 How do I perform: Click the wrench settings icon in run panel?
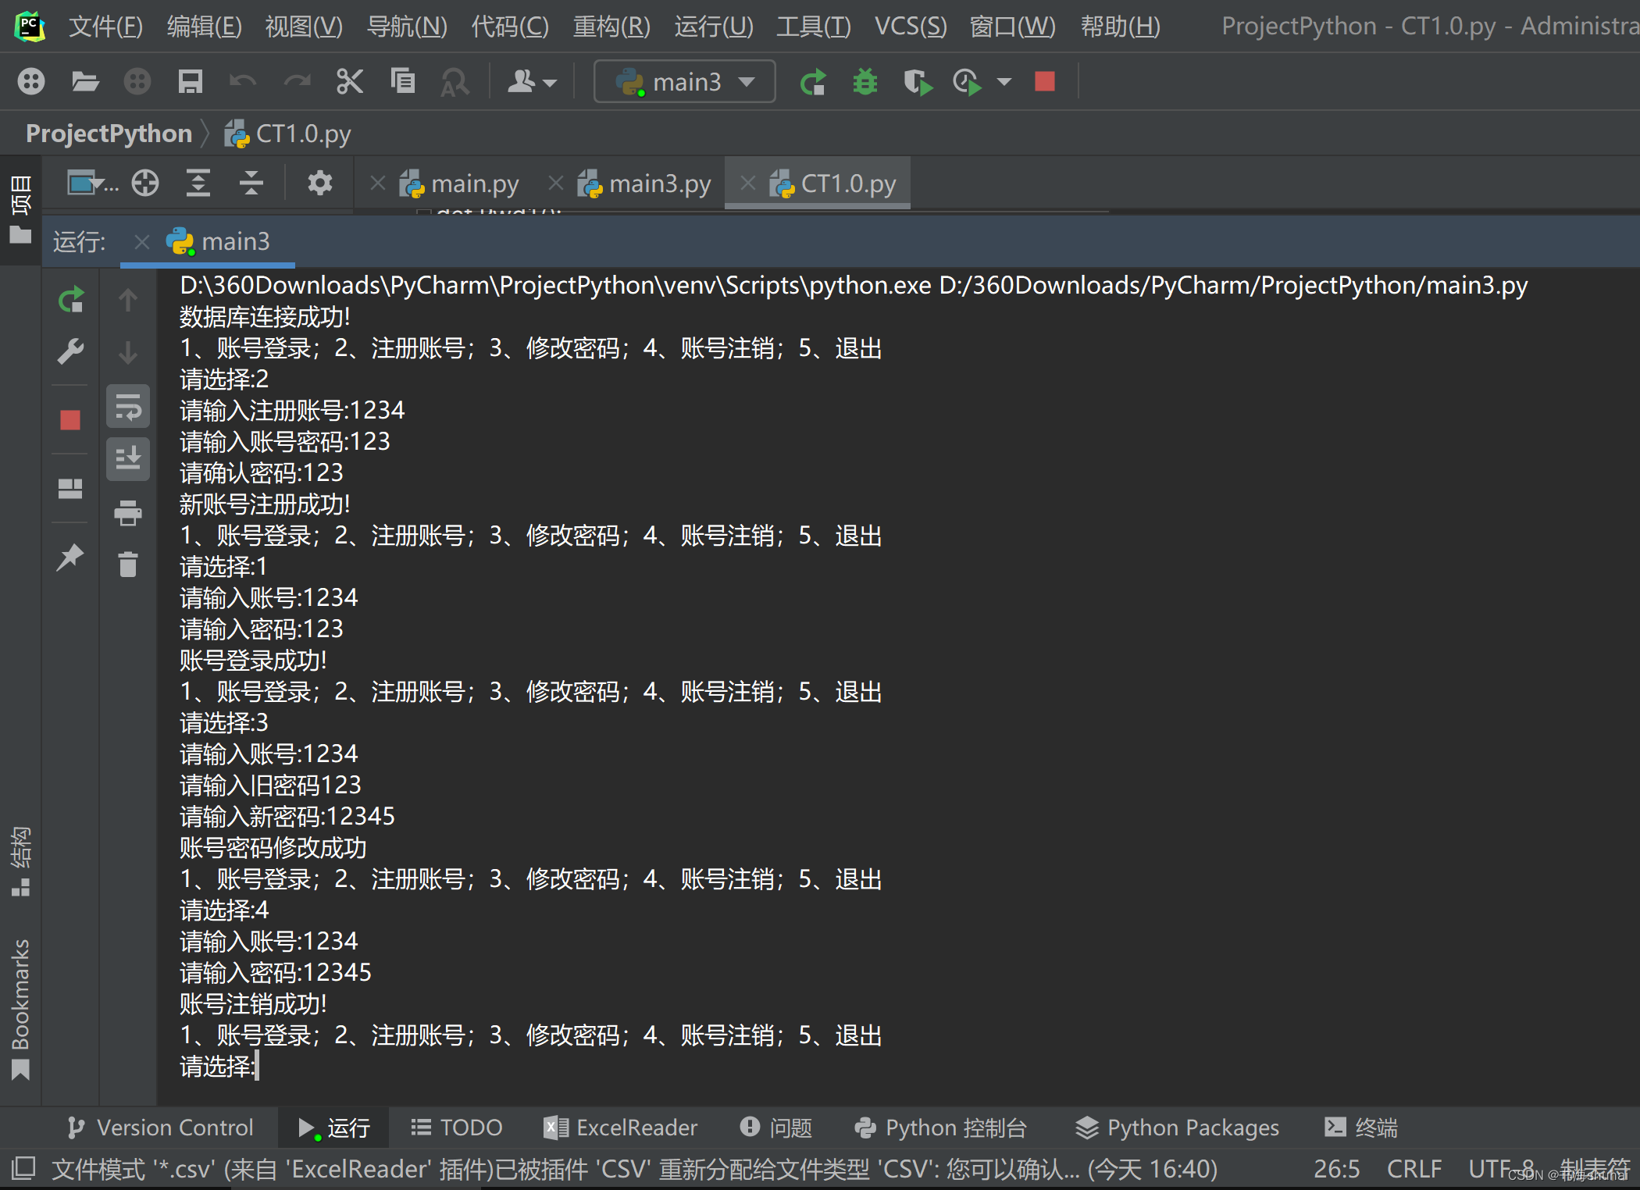click(71, 351)
